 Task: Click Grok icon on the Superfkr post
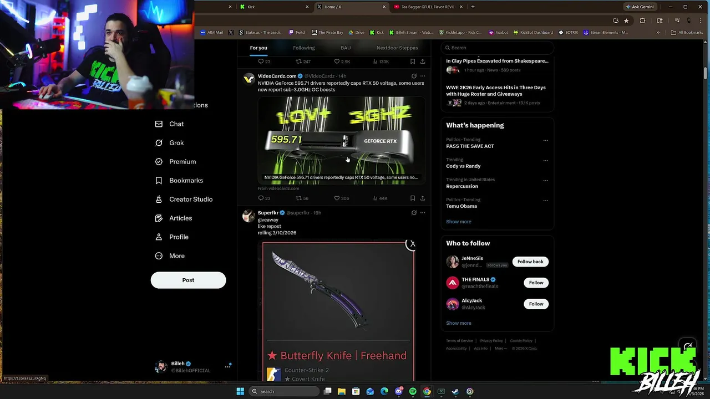(x=414, y=213)
